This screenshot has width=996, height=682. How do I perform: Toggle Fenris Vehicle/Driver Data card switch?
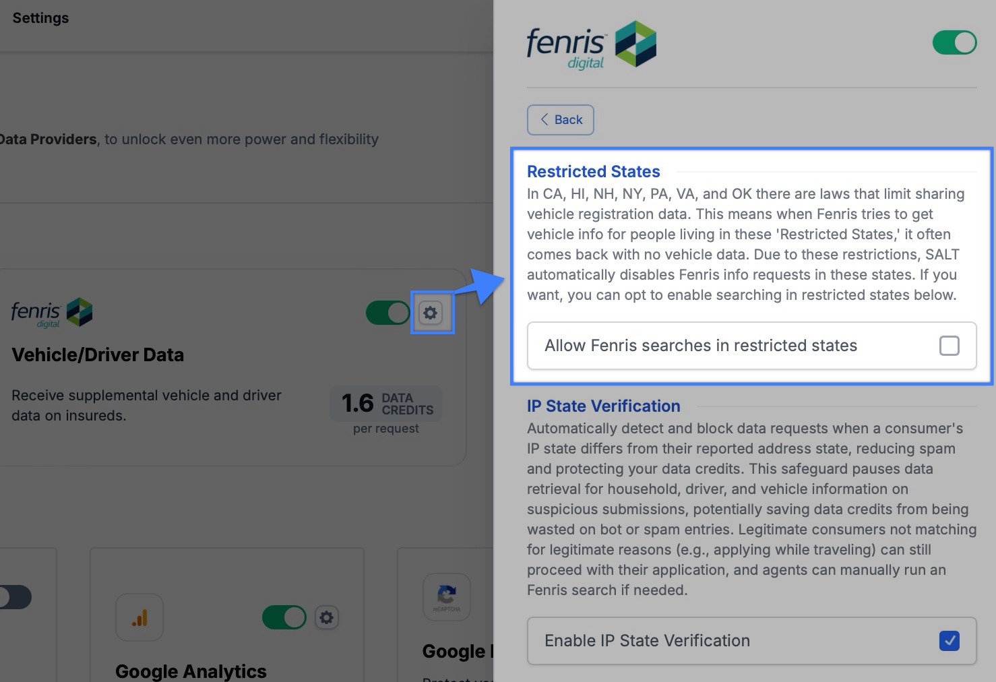387,313
